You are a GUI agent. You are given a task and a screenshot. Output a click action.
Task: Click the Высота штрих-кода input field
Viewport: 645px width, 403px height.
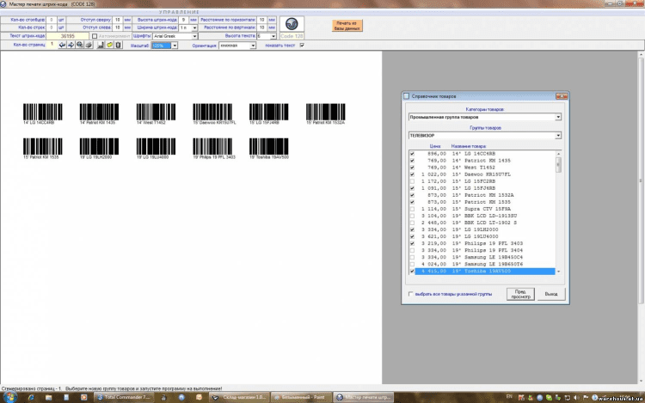click(183, 20)
